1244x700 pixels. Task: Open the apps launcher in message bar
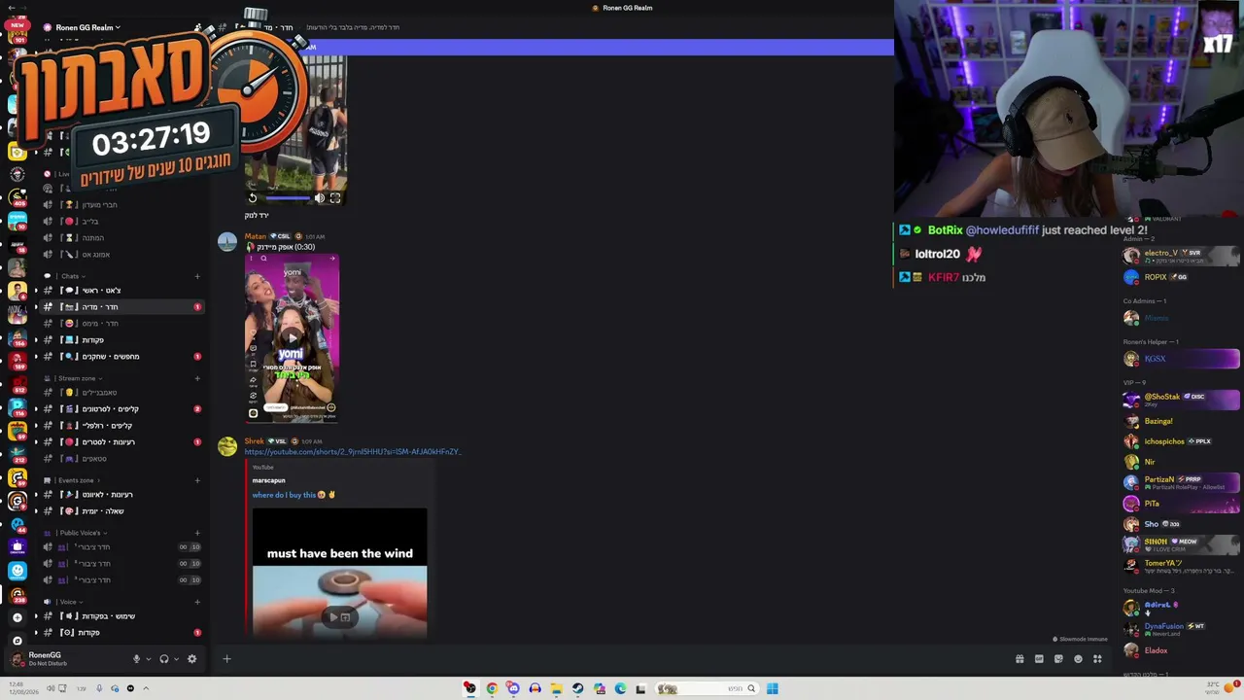(x=1097, y=659)
